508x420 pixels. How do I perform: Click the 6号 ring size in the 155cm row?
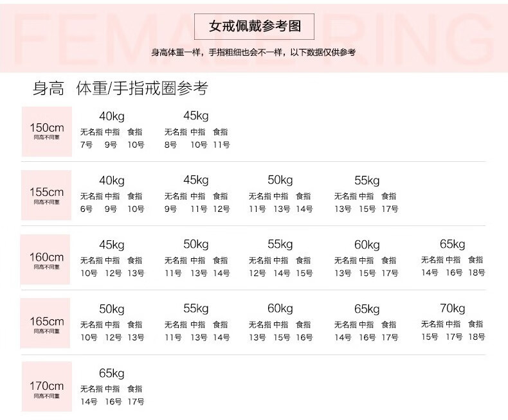click(86, 209)
